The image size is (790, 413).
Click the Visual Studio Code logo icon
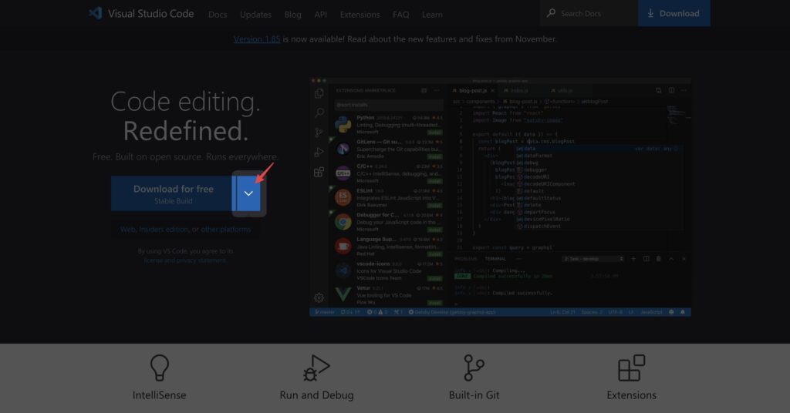pos(96,13)
